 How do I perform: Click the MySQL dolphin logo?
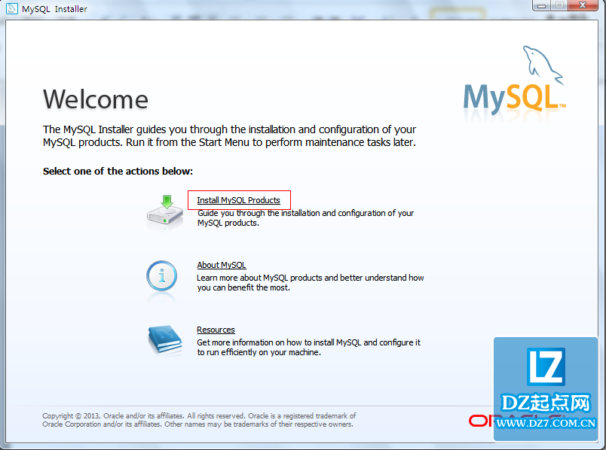tap(514, 81)
